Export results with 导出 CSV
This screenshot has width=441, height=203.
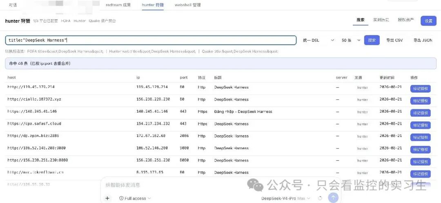pos(394,40)
